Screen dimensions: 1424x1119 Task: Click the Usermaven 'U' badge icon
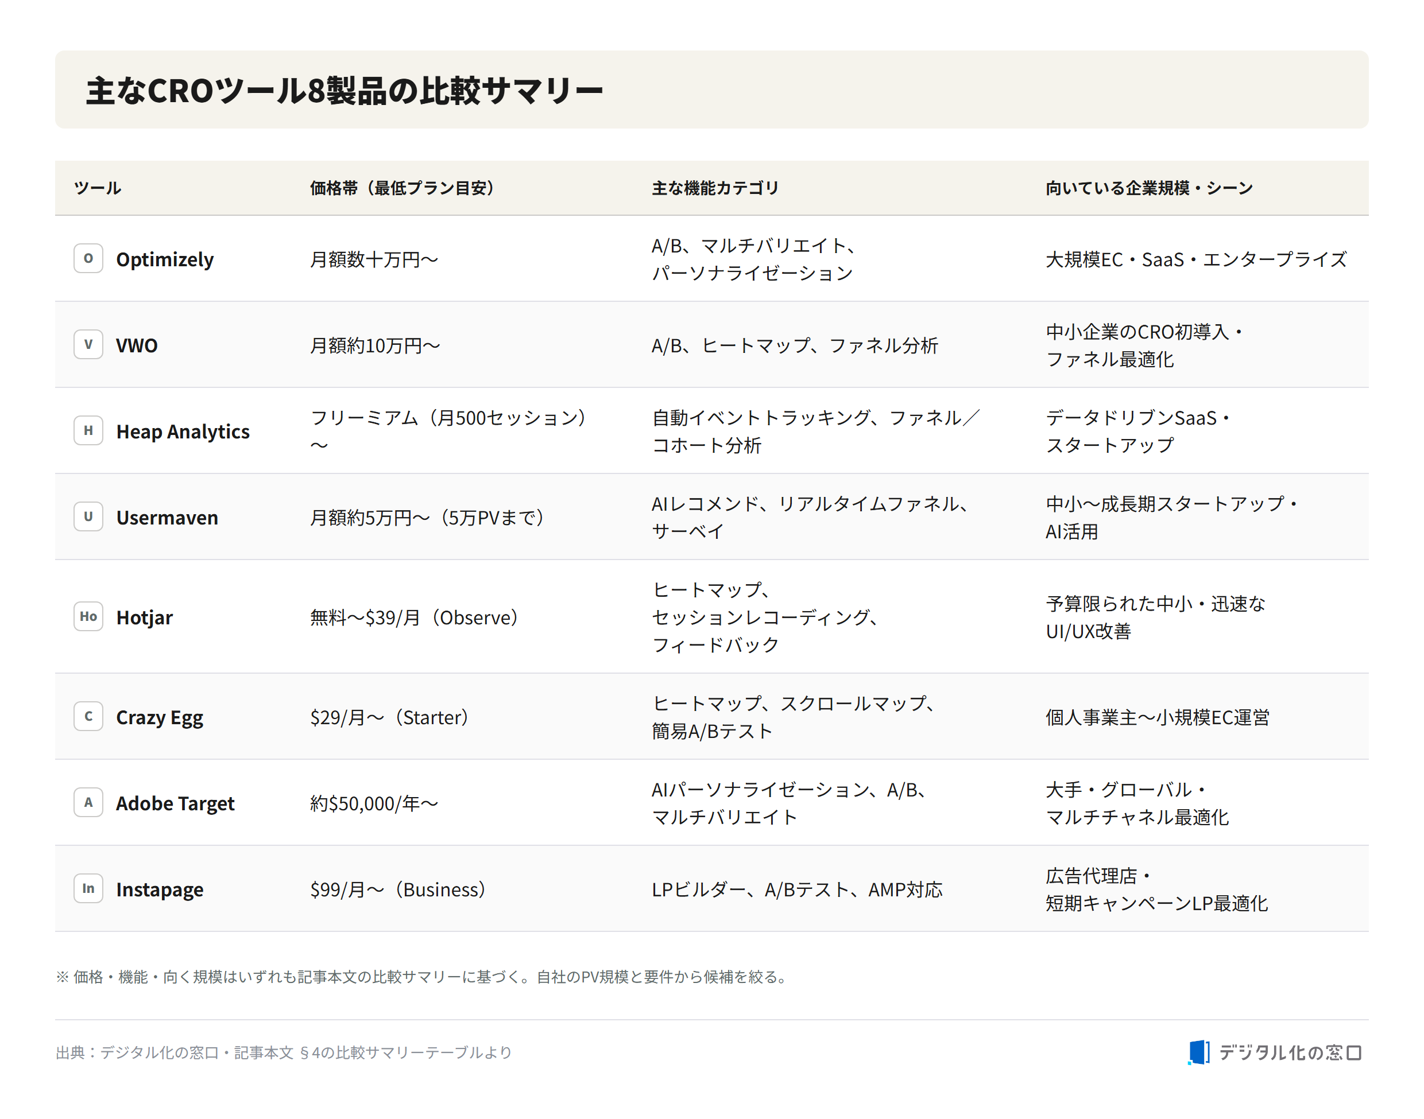pyautogui.click(x=88, y=516)
